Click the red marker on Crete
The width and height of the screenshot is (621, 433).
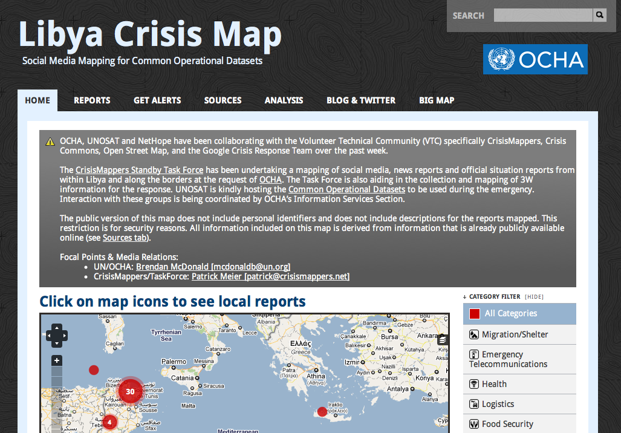pos(322,412)
